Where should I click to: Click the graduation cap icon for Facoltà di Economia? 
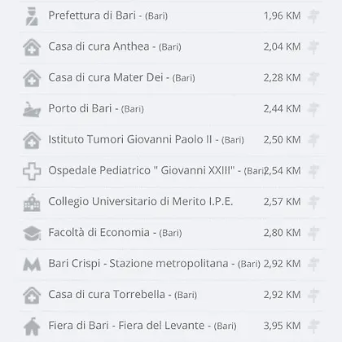[x=32, y=234]
